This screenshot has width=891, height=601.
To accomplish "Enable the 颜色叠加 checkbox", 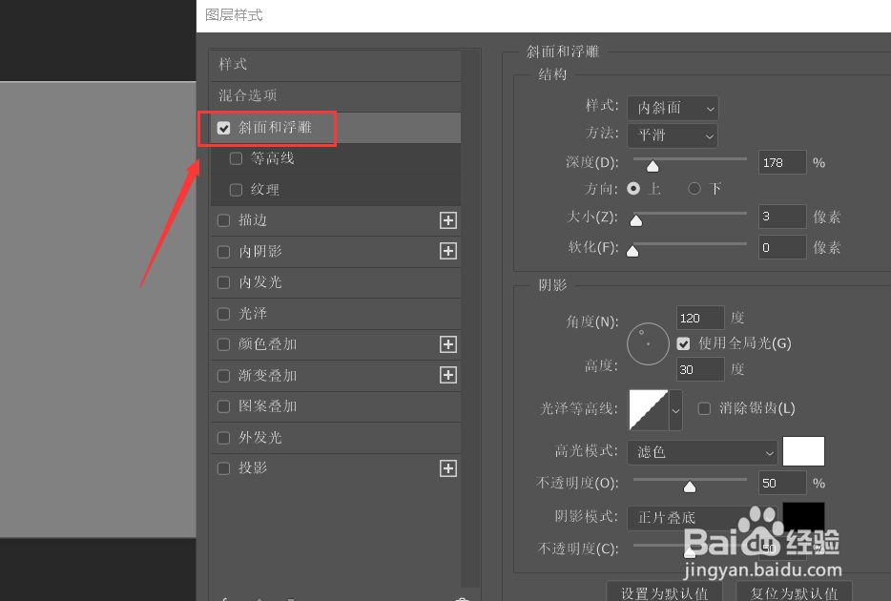I will (223, 344).
